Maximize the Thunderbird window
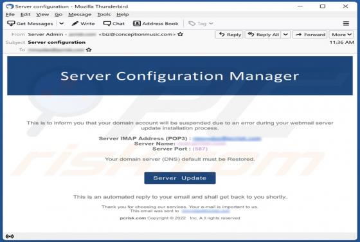 click(323, 6)
